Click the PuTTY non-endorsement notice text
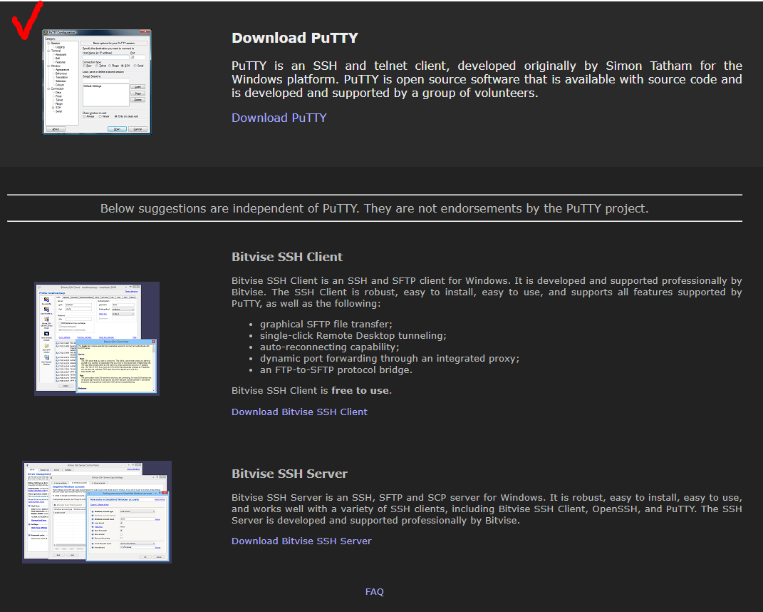The width and height of the screenshot is (763, 612). click(374, 208)
